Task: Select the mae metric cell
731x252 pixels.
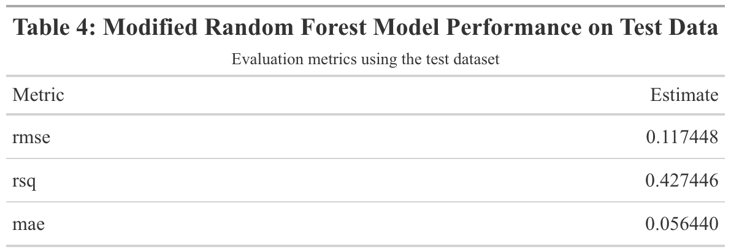Action: click(x=28, y=224)
